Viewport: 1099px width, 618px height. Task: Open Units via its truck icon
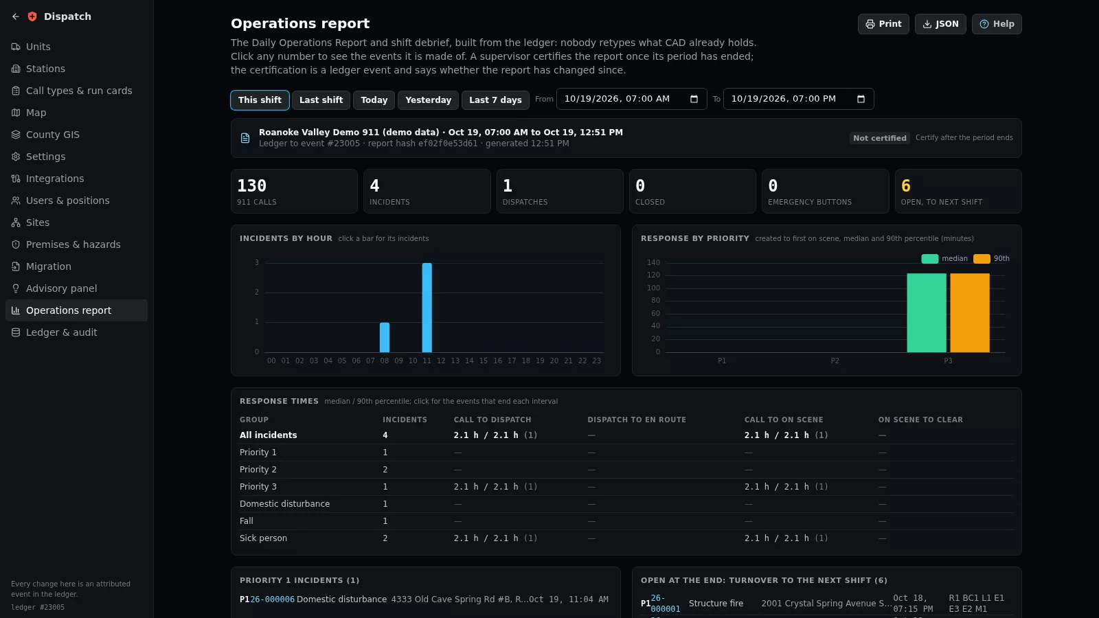16,47
